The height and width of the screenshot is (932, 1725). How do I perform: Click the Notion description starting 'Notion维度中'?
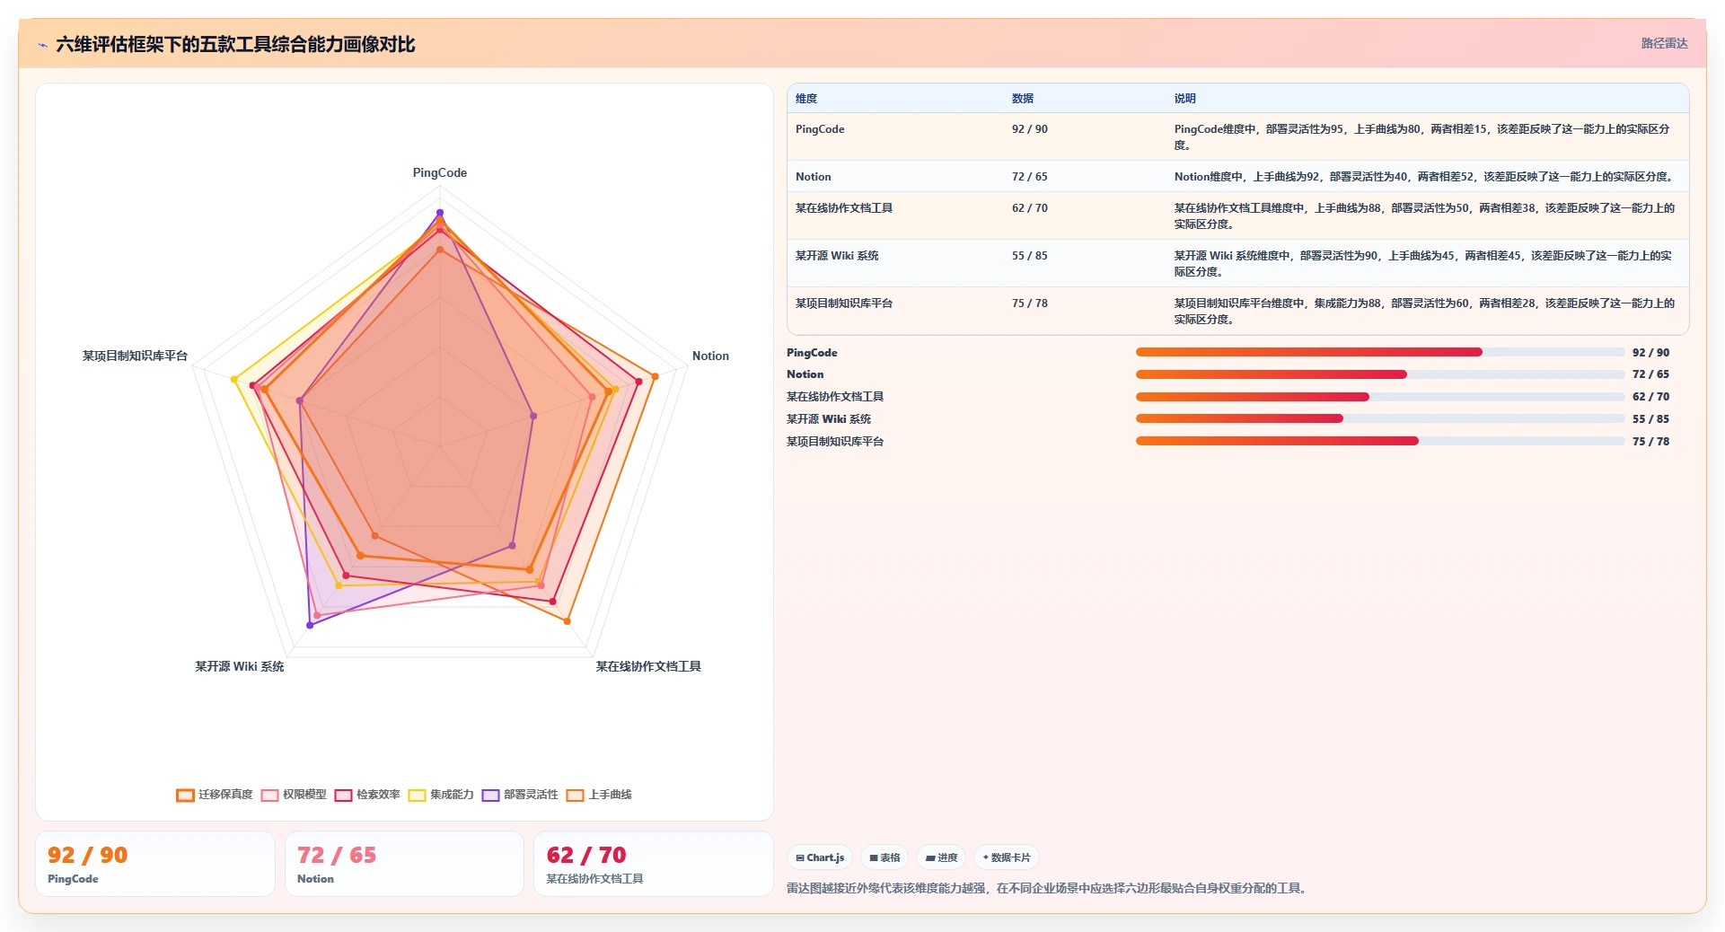click(x=1422, y=177)
